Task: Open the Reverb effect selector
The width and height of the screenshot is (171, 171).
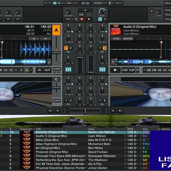Action: (168, 15)
